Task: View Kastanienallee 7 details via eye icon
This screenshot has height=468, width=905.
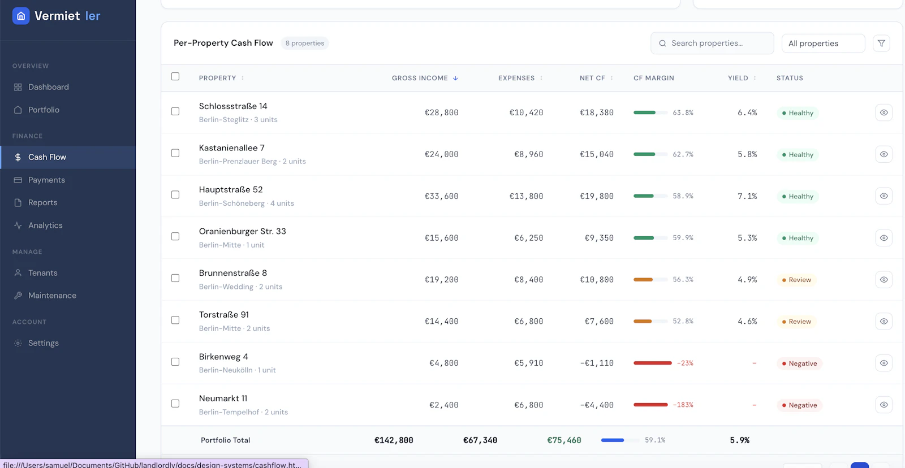Action: coord(884,154)
